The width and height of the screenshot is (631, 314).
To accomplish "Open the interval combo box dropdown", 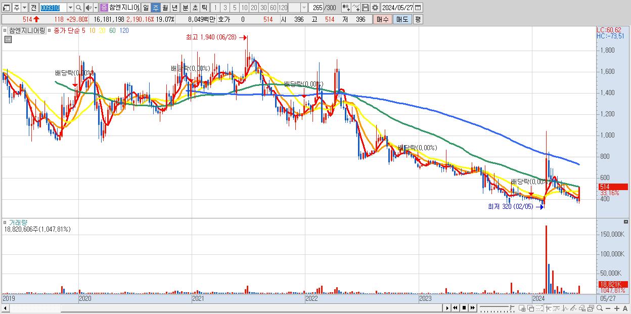I will [x=304, y=8].
